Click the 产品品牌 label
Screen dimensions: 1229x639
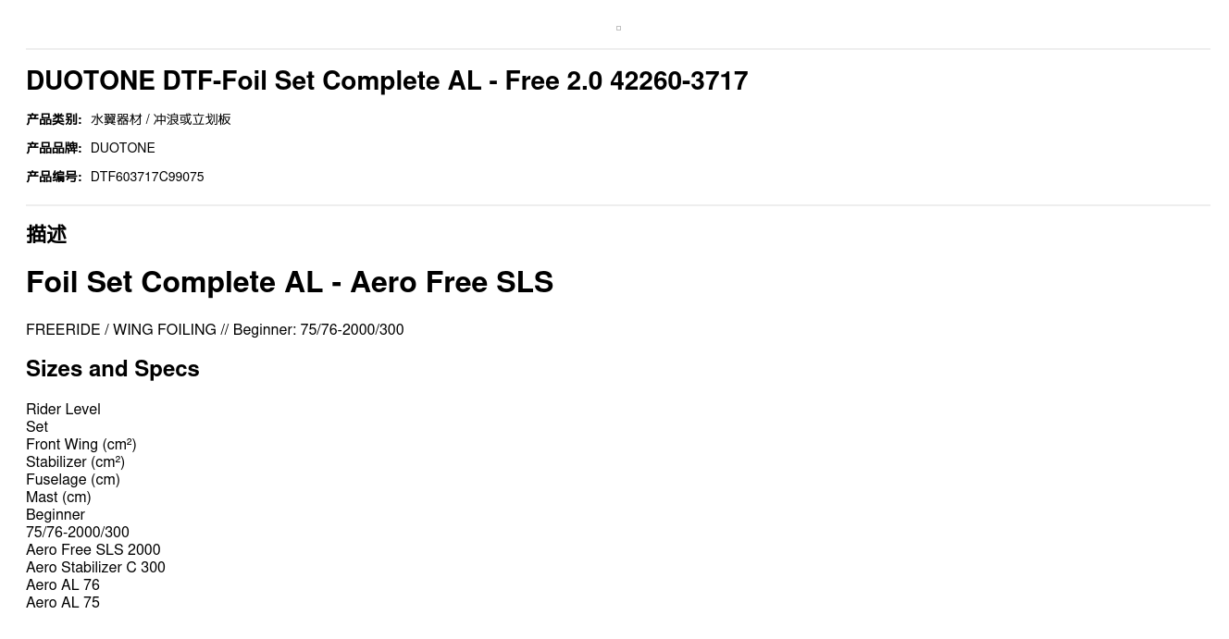(x=54, y=148)
